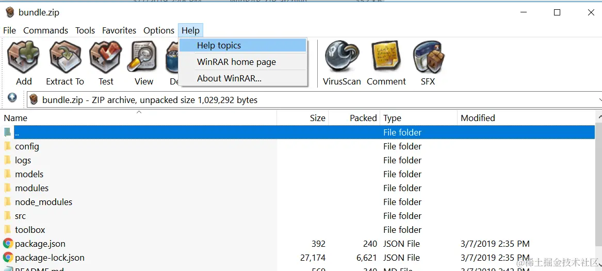This screenshot has width=602, height=271.
Task: Open WinRAR home page menu entry
Action: 243,62
